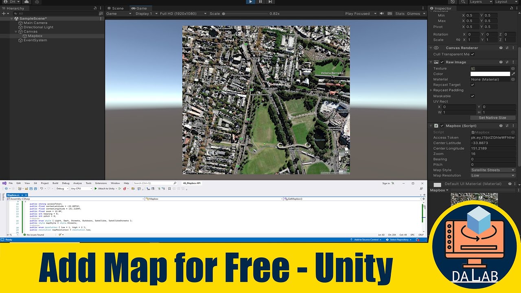The height and width of the screenshot is (293, 521).
Task: Disable the Raw Image component checkbox
Action: [442, 62]
